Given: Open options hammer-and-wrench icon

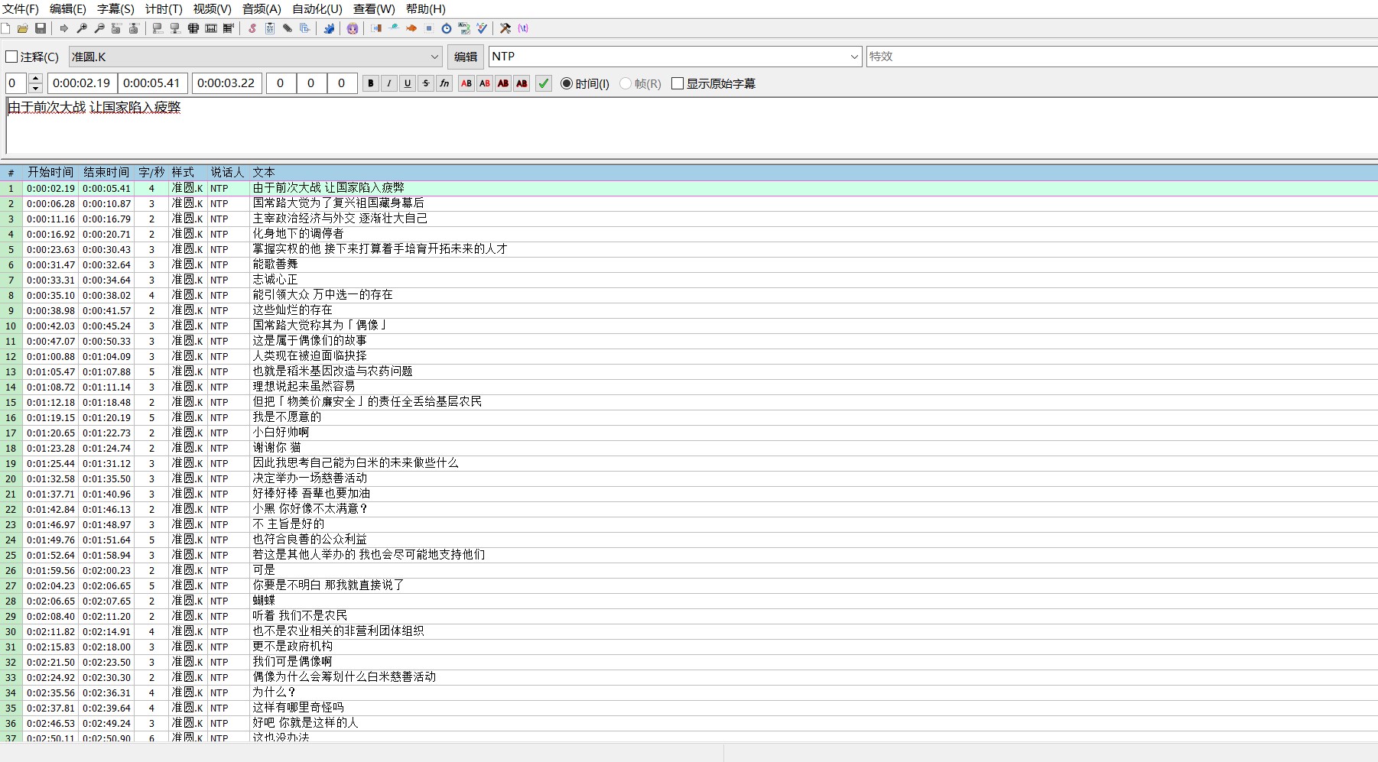Looking at the screenshot, I should [x=505, y=28].
